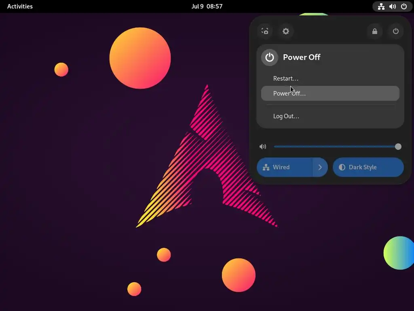This screenshot has height=311, width=414.
Task: Toggle Dark Style
Action: 368,167
